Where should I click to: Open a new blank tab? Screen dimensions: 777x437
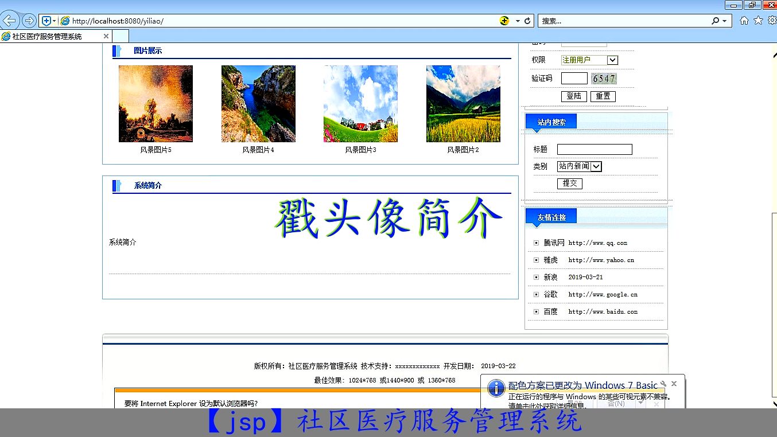[x=120, y=36]
